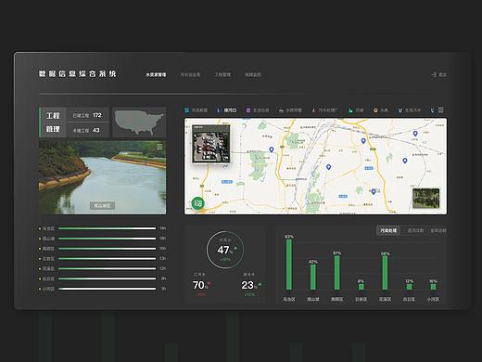Screen dimensions: 482x362
Task: Open the 工程管理 header tab
Action: [222, 74]
